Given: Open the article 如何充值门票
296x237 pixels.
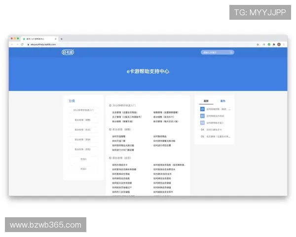Looking at the screenshot, I should [119, 141].
